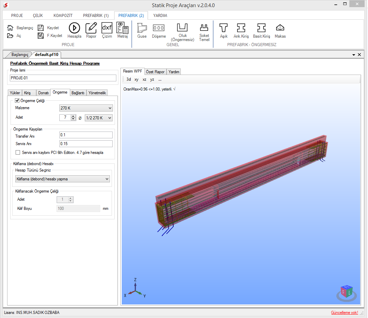Viewport: 368px width, 318px height.
Task: Switch to PREFABRIK (1) ribbon tab
Action: click(x=96, y=16)
